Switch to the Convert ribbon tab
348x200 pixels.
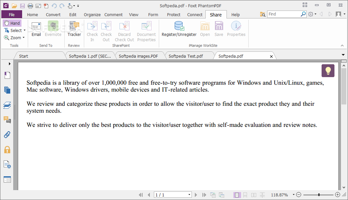[53, 14]
